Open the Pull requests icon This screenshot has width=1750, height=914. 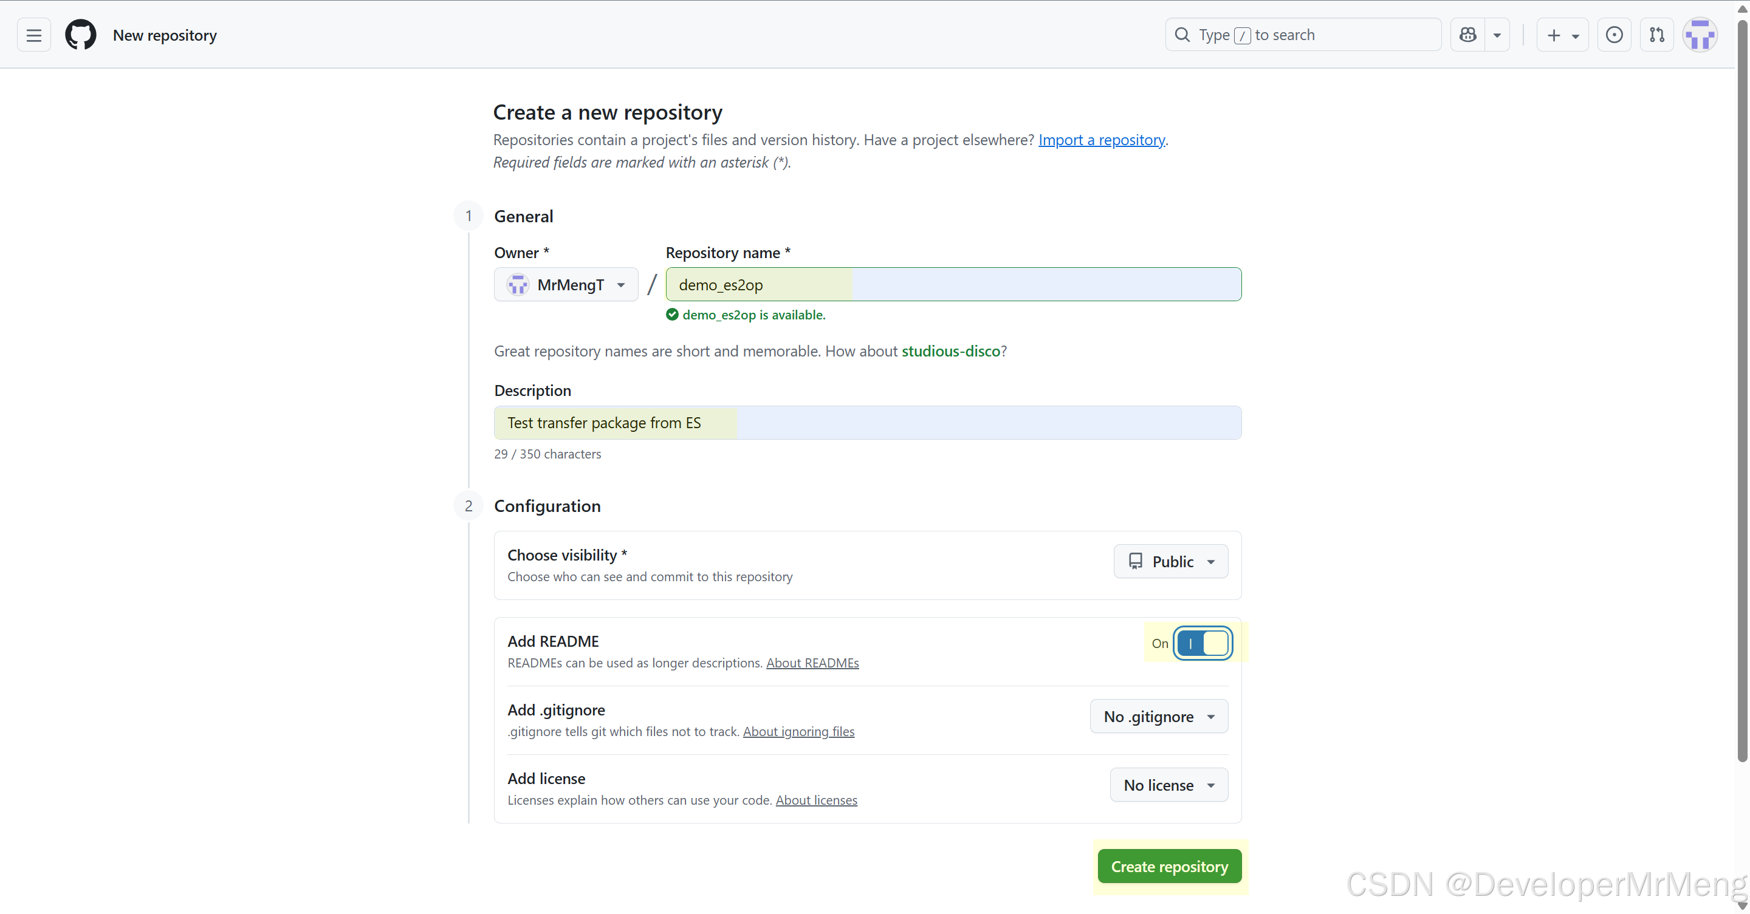1656,35
